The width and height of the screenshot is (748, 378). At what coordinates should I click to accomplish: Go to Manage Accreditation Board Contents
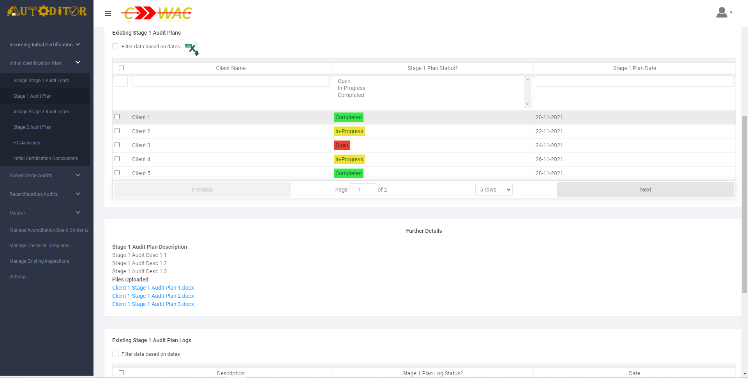49,230
